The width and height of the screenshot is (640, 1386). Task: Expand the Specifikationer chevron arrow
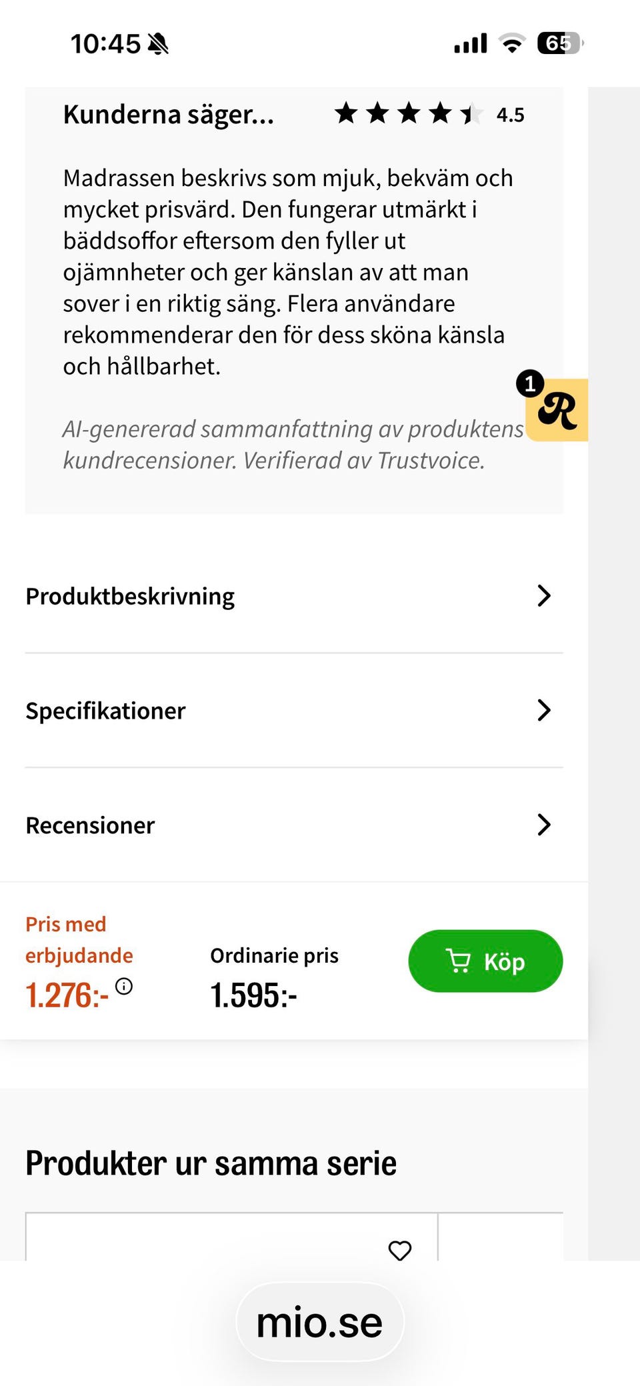pyautogui.click(x=544, y=711)
